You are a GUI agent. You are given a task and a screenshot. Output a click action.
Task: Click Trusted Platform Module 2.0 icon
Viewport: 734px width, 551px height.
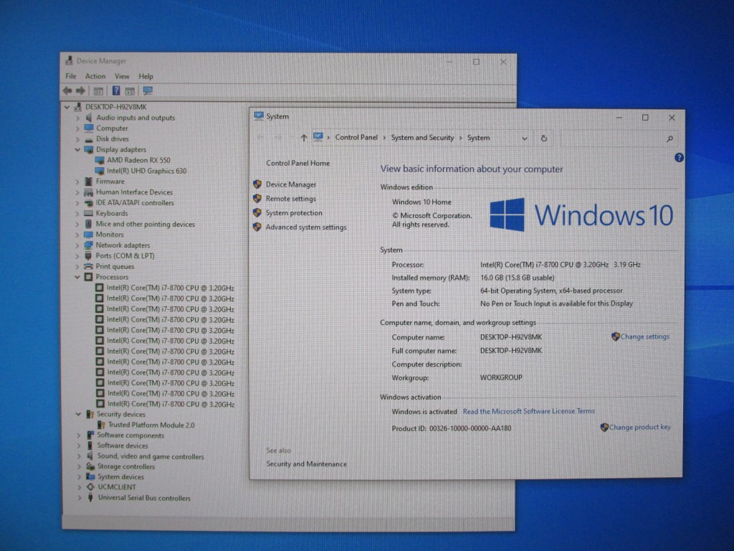click(100, 425)
